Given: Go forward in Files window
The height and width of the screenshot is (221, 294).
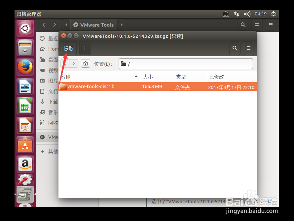Looking at the screenshot, I should (x=55, y=25).
